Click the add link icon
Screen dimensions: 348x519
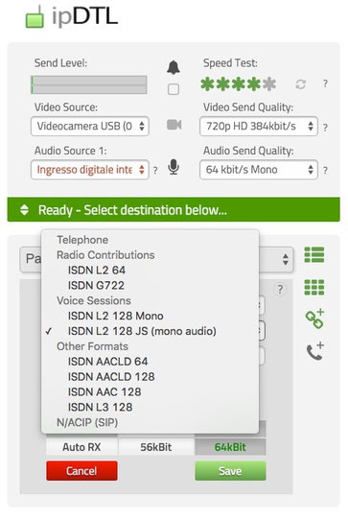[314, 318]
